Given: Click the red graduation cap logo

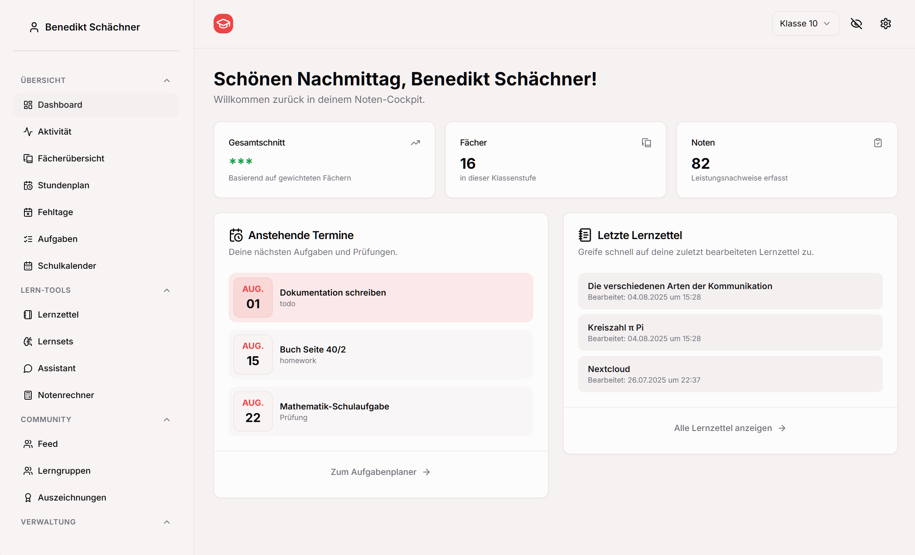Looking at the screenshot, I should click(223, 24).
